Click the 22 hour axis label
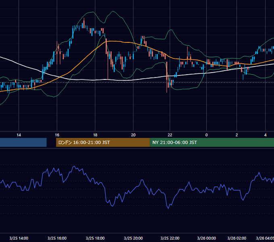274x242 pixels. 170,135
